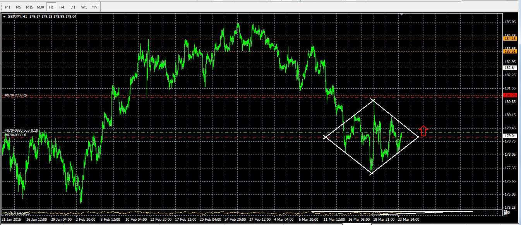Click the 180.15 price on the scale

[x=511, y=115]
